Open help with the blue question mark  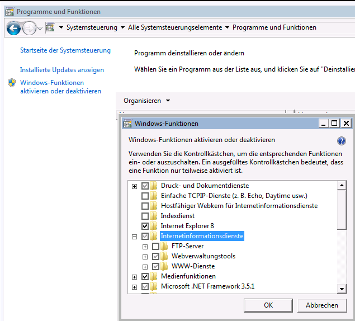[341, 141]
